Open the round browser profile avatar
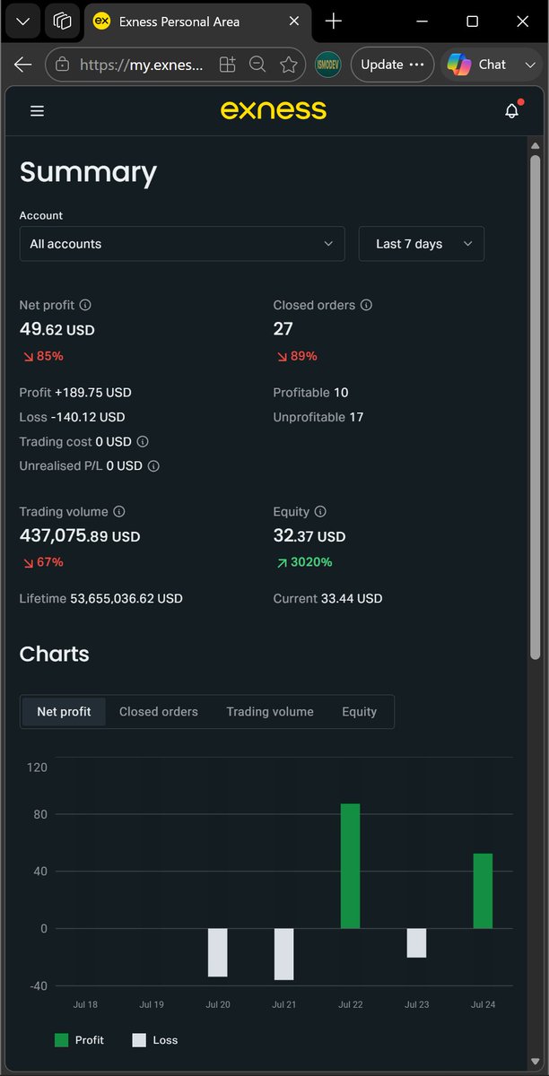 tap(328, 65)
